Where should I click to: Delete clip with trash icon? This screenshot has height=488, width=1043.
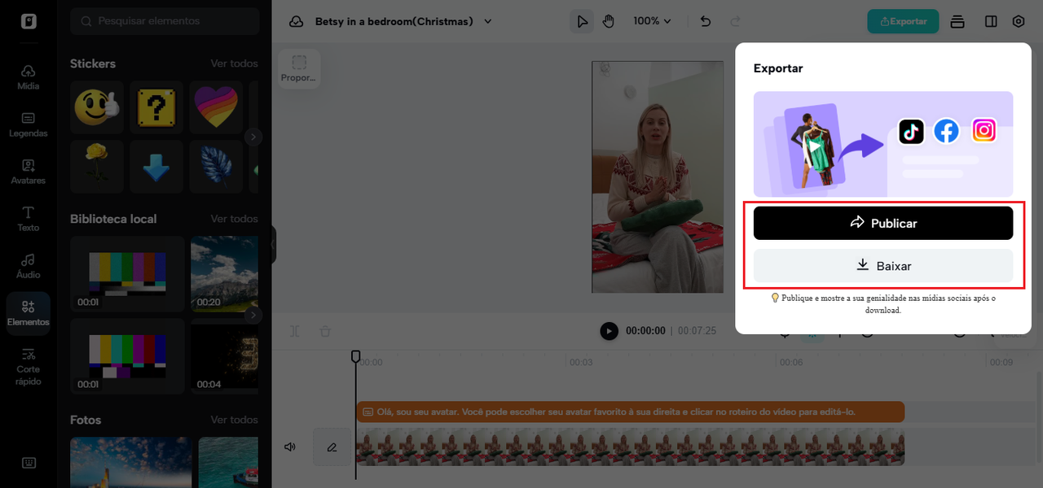pyautogui.click(x=325, y=331)
